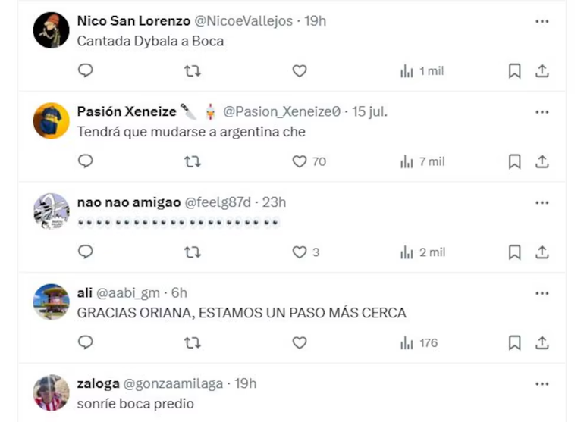
Task: Open more options menu on ali's tweet
Action: tap(542, 293)
